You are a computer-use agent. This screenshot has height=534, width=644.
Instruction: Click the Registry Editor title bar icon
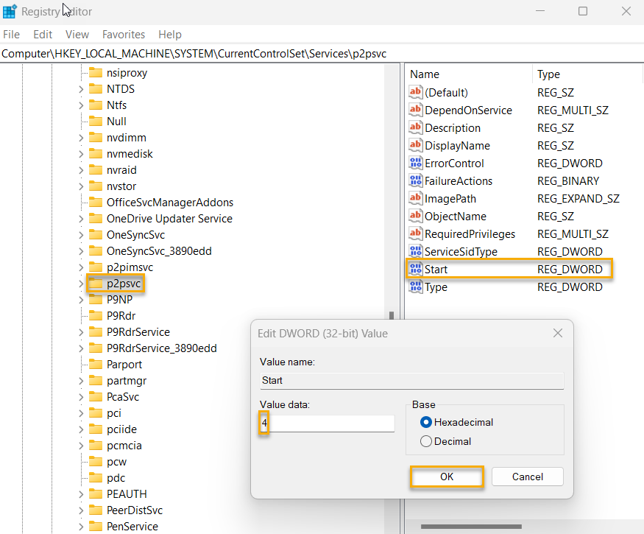pyautogui.click(x=10, y=11)
